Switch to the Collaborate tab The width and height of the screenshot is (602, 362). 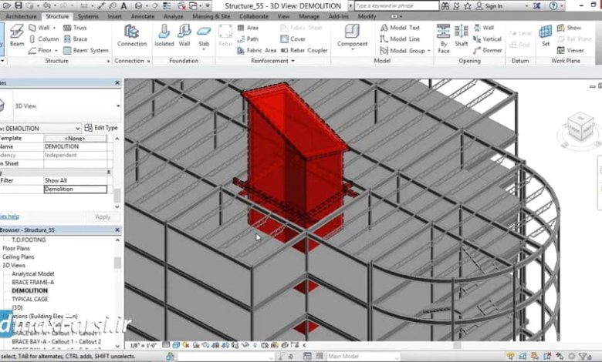coord(254,16)
